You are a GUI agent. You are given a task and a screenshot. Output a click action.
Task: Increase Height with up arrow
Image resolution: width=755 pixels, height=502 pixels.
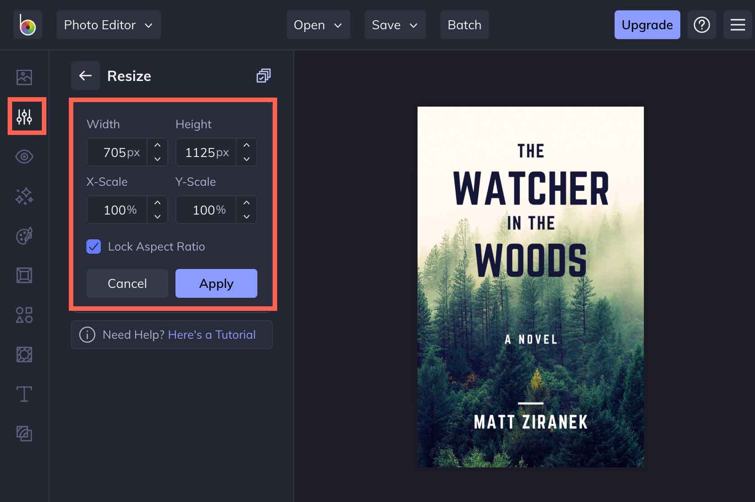(x=247, y=145)
